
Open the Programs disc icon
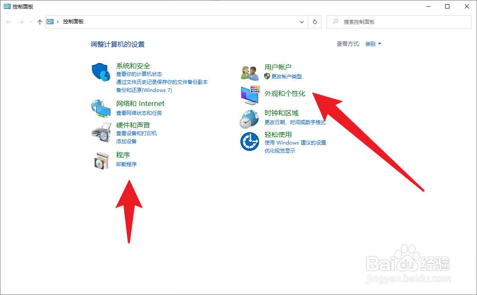(102, 161)
